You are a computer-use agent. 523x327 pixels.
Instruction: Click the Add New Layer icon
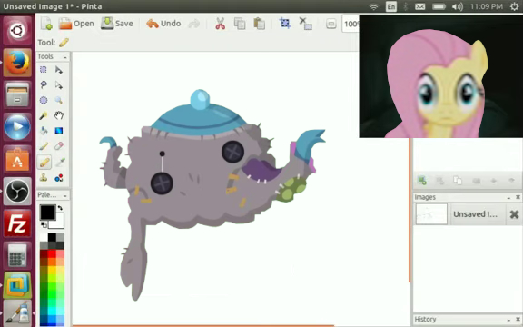[422, 181]
